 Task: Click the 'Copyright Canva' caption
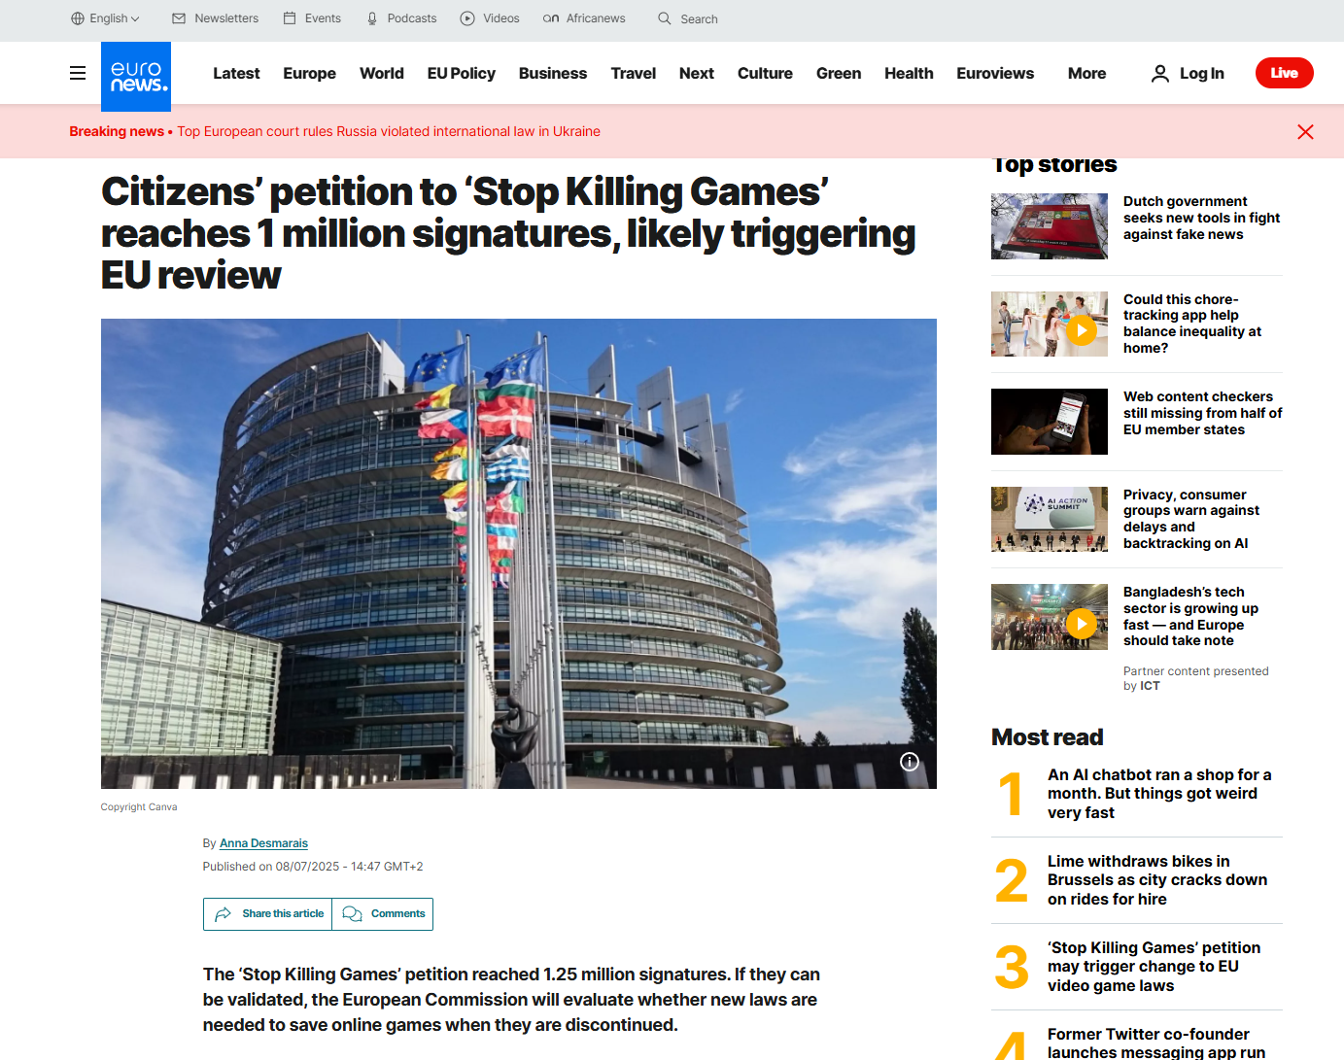[139, 807]
